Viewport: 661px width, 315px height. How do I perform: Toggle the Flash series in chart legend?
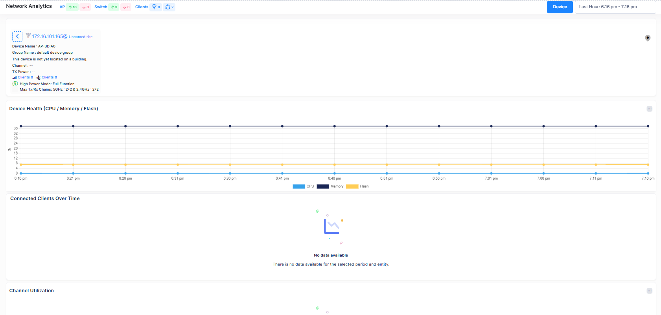357,186
